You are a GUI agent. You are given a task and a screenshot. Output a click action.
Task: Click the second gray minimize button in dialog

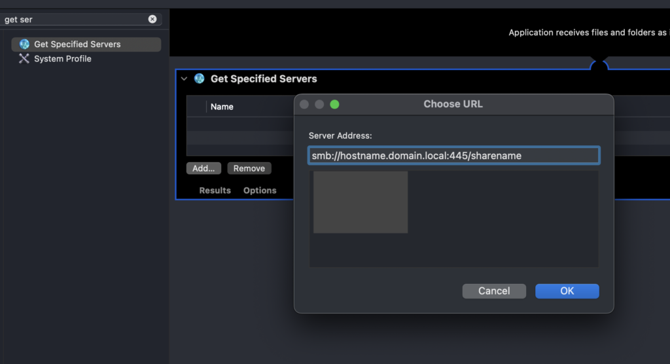click(x=319, y=104)
